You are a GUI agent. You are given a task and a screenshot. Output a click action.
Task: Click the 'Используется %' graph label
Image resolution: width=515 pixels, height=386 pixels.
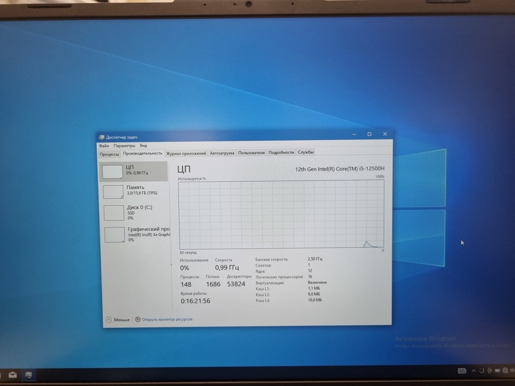(192, 179)
